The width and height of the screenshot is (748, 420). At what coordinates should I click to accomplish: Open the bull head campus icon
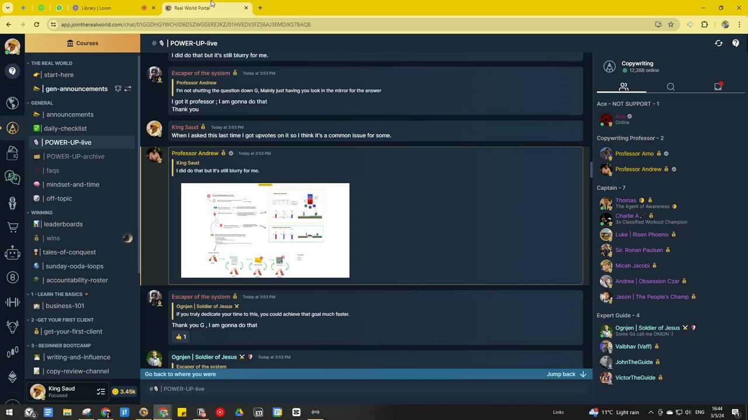pyautogui.click(x=12, y=327)
